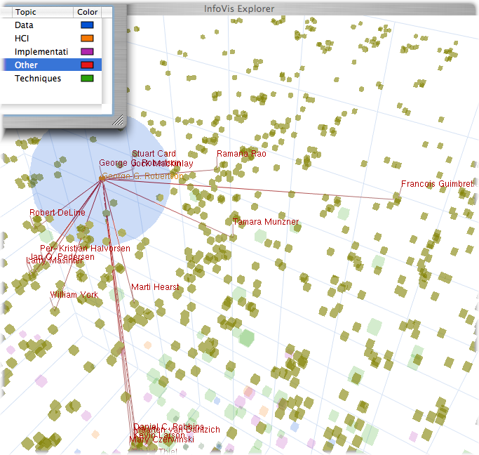Select the Robert DeLine author label
Screen dimensions: 479x455
pyautogui.click(x=57, y=213)
